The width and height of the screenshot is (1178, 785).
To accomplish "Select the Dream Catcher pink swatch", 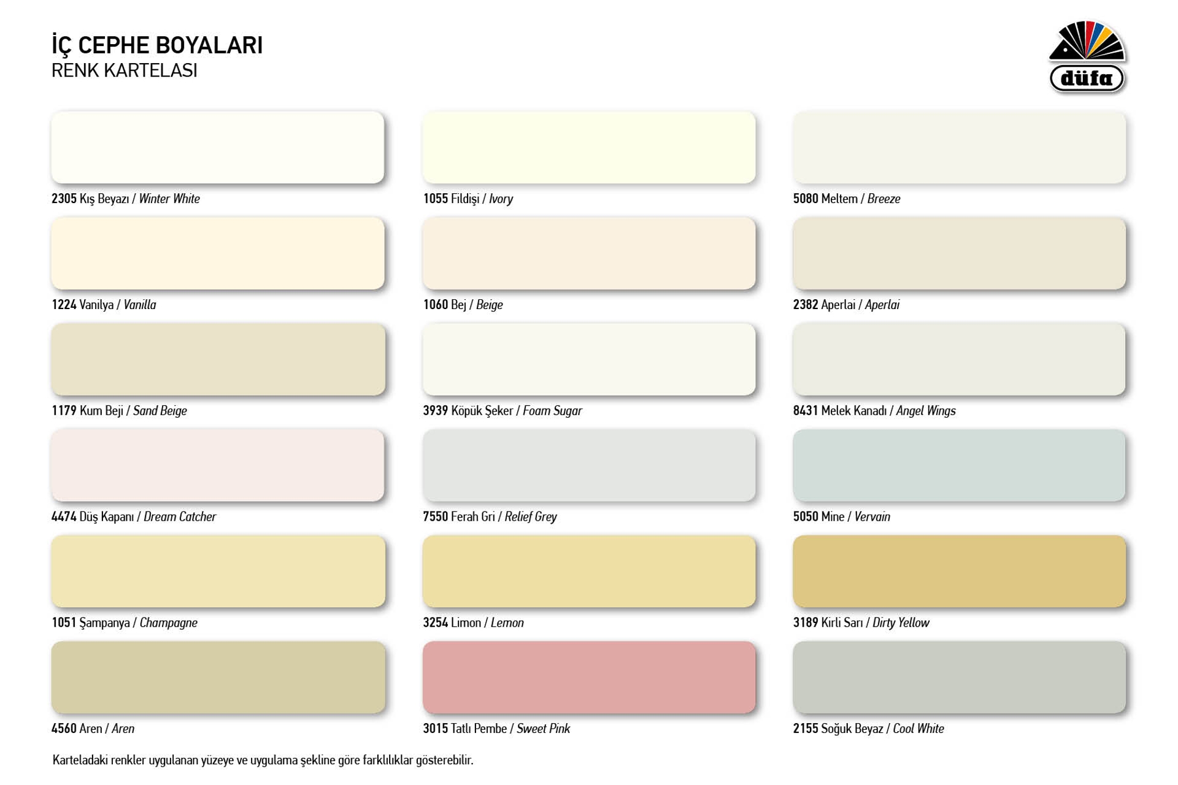I will tap(218, 465).
